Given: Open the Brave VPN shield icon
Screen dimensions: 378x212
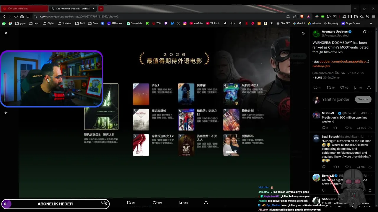Looking at the screenshot, I should 368,16.
